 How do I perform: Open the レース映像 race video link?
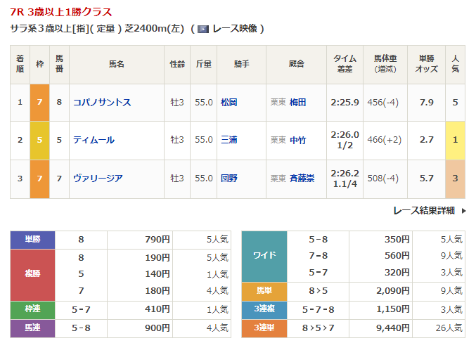(x=235, y=29)
